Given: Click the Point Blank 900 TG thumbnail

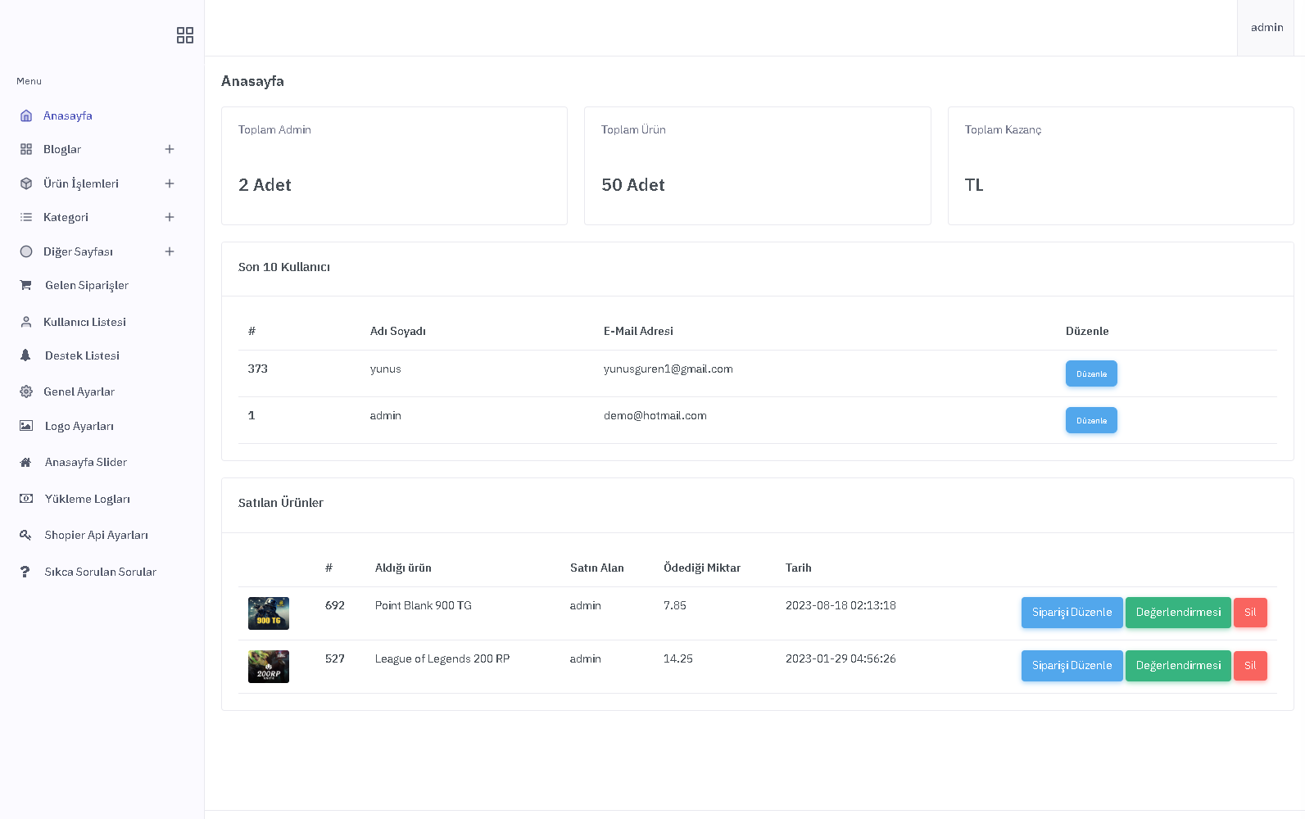Looking at the screenshot, I should click(269, 613).
